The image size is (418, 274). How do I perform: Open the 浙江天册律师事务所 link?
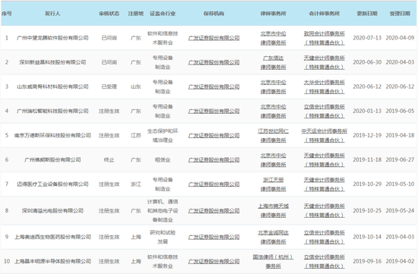click(274, 184)
